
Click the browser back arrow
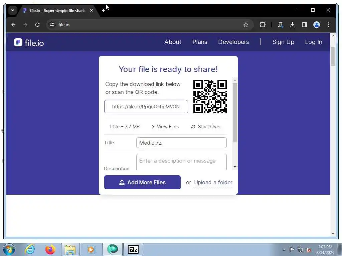tap(13, 25)
